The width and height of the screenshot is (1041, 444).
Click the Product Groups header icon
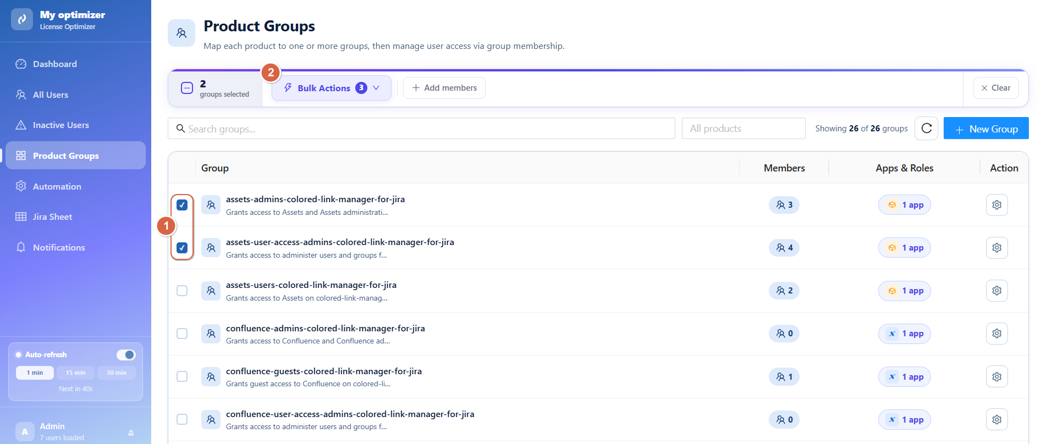coord(181,33)
